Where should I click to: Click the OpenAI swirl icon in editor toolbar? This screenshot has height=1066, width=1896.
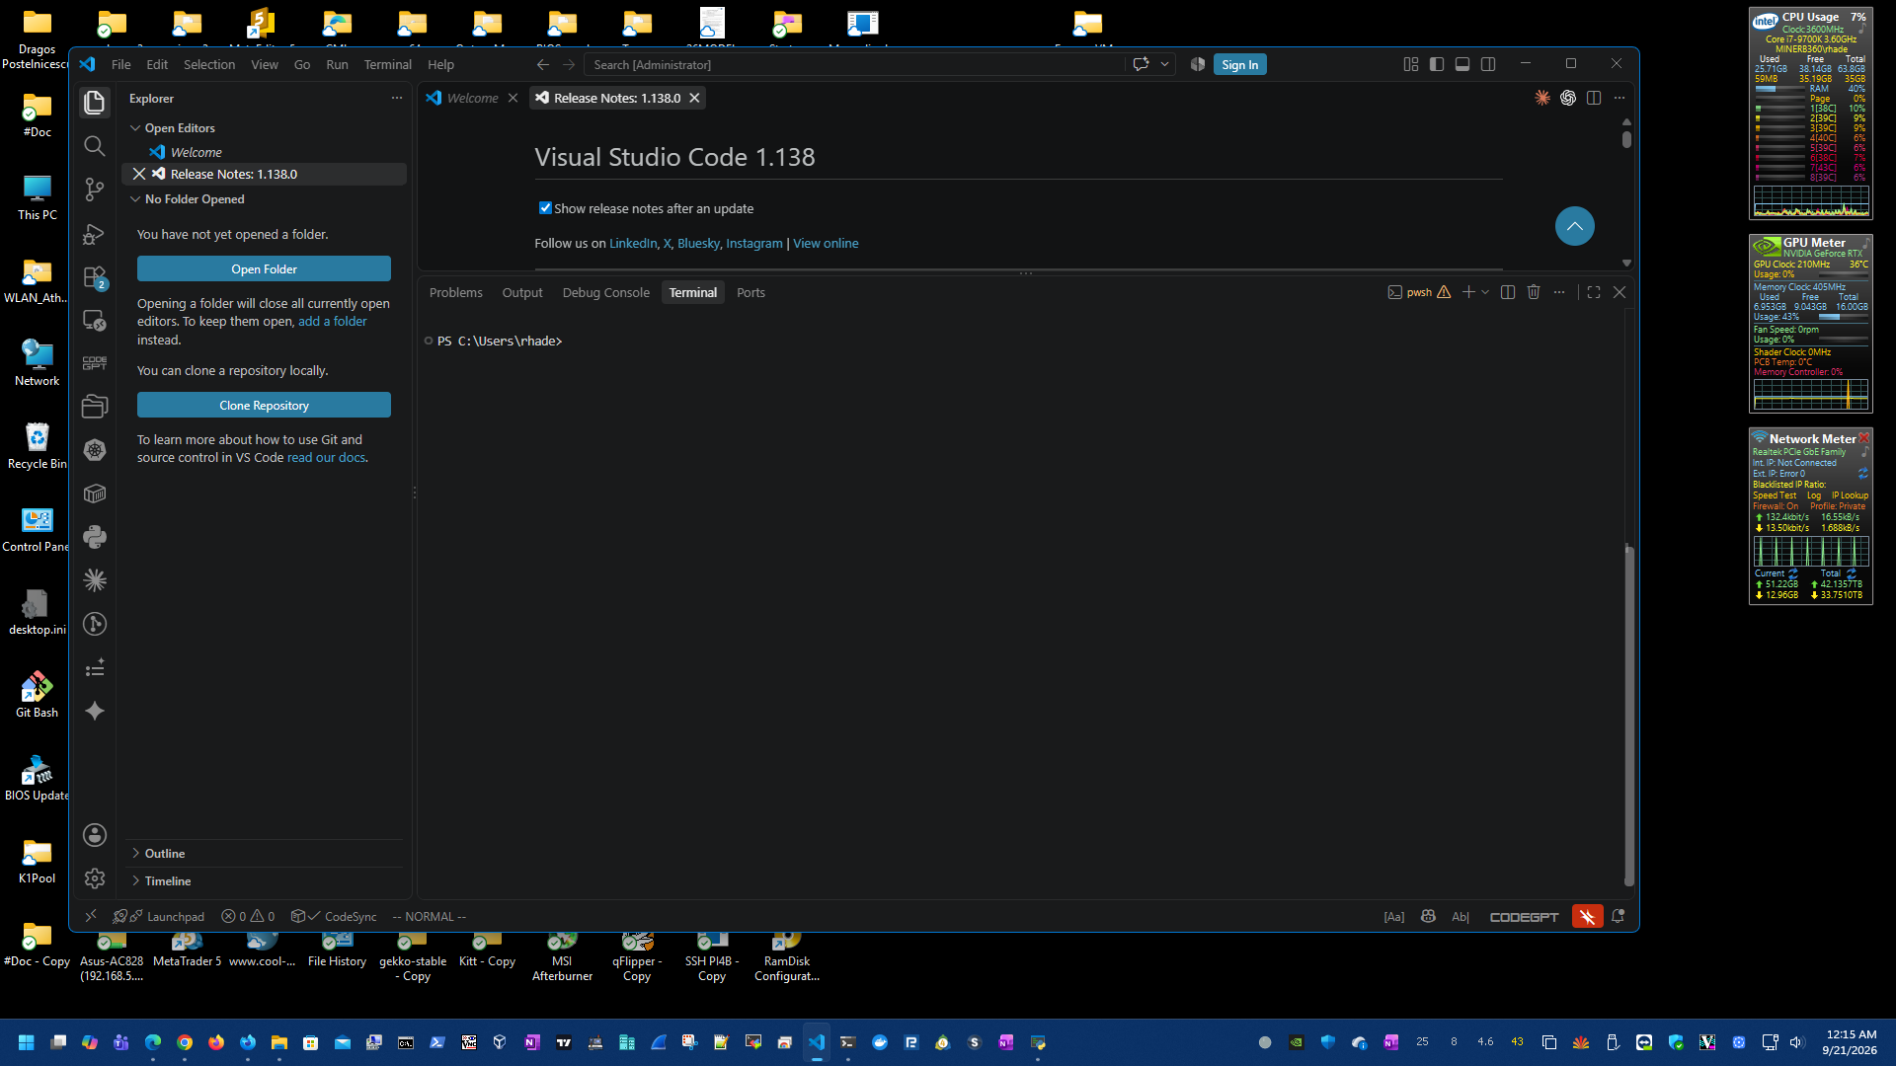1567,98
